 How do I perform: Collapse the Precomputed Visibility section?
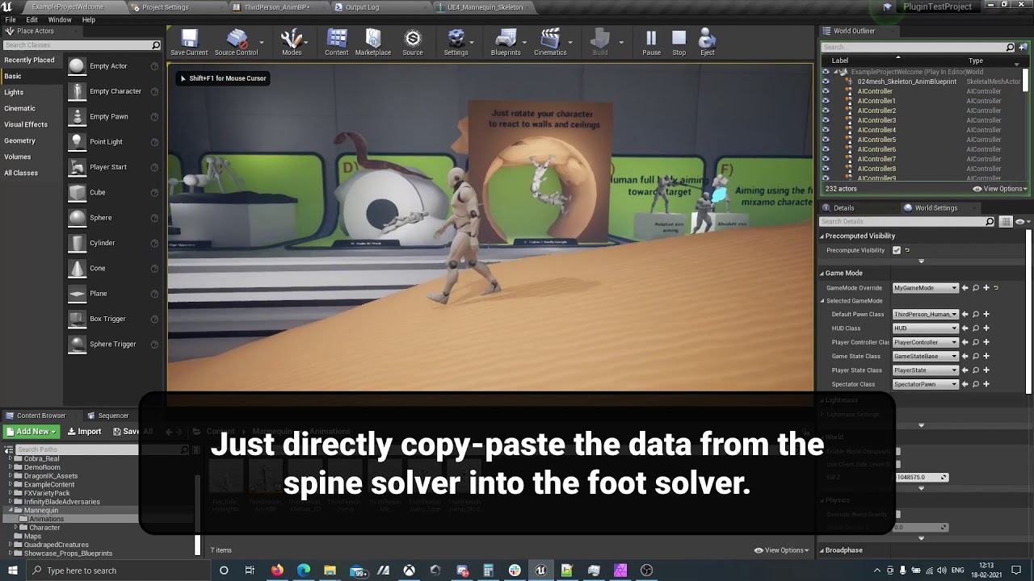coord(822,236)
